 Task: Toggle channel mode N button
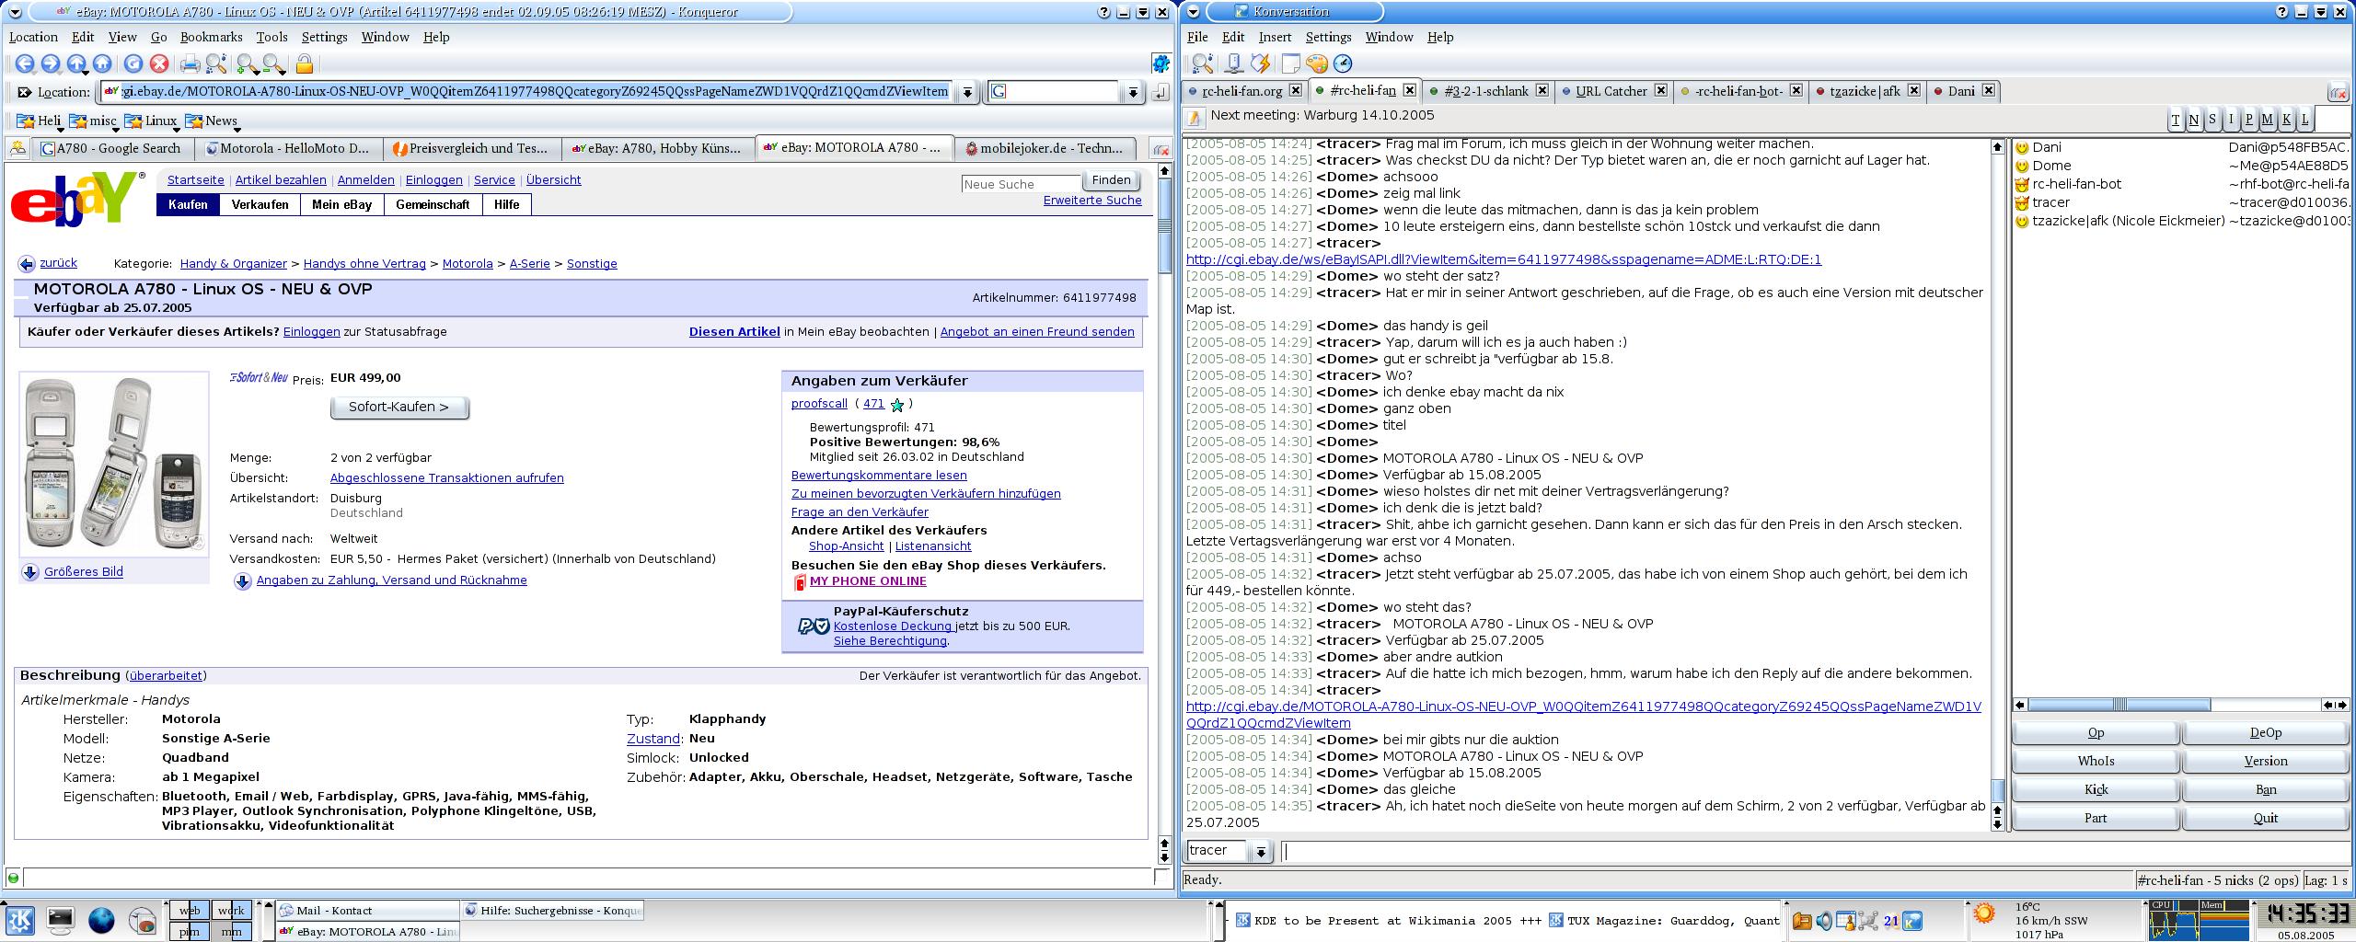pyautogui.click(x=2193, y=120)
